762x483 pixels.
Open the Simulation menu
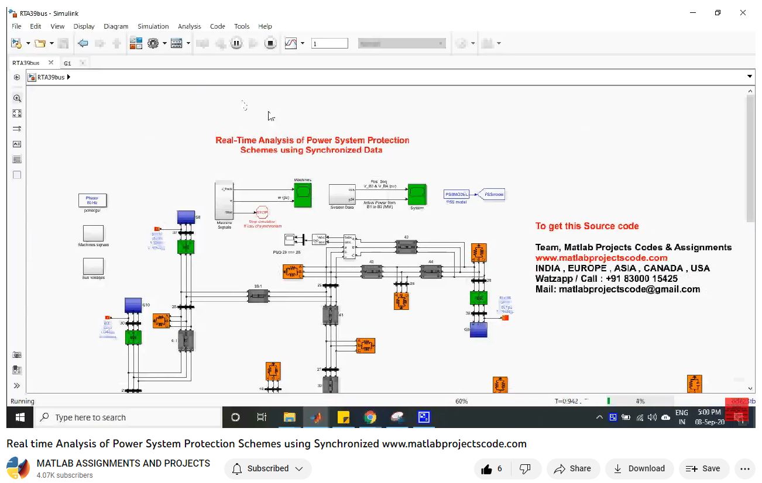point(153,26)
